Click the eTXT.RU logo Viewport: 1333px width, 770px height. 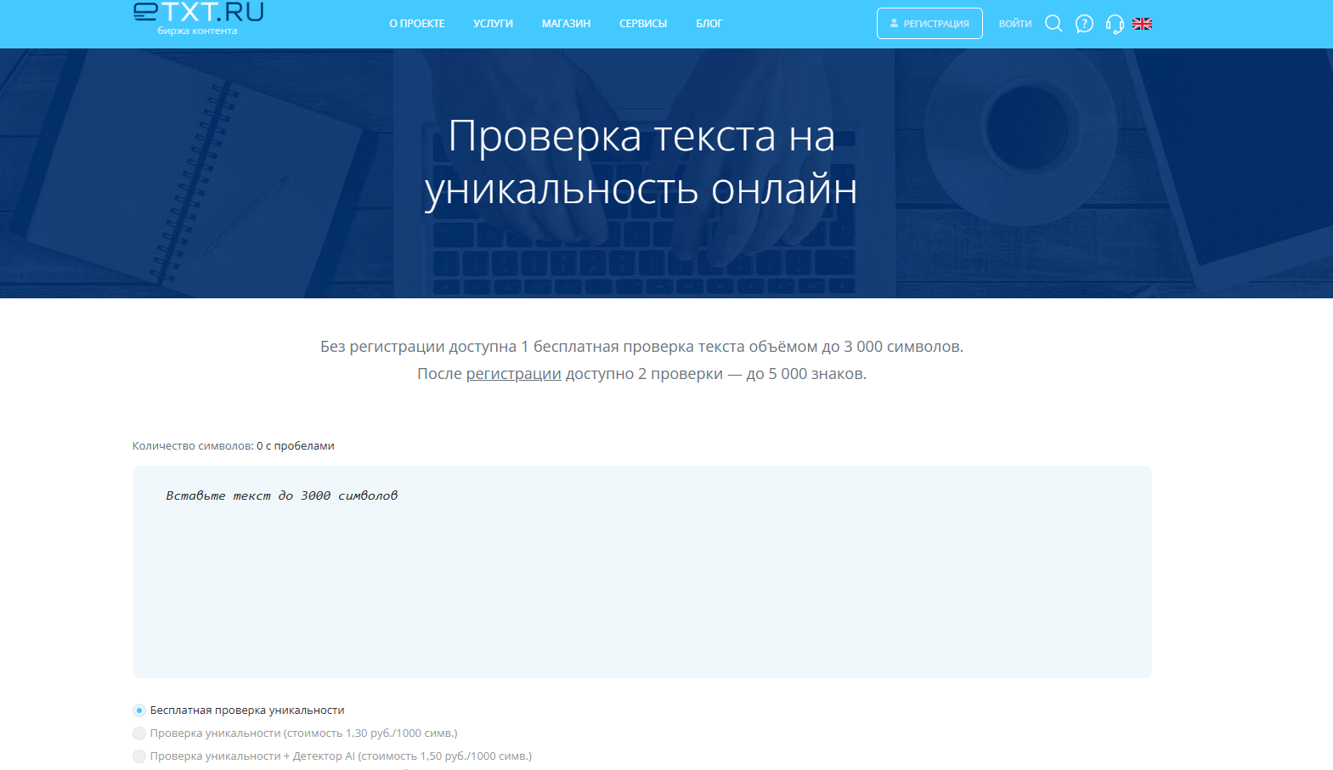(198, 19)
